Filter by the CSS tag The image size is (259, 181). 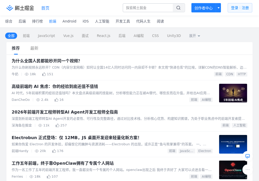point(155,36)
